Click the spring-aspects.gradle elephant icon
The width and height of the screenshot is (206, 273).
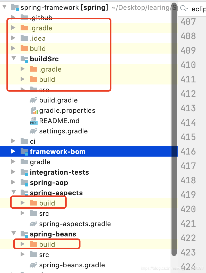(33, 224)
